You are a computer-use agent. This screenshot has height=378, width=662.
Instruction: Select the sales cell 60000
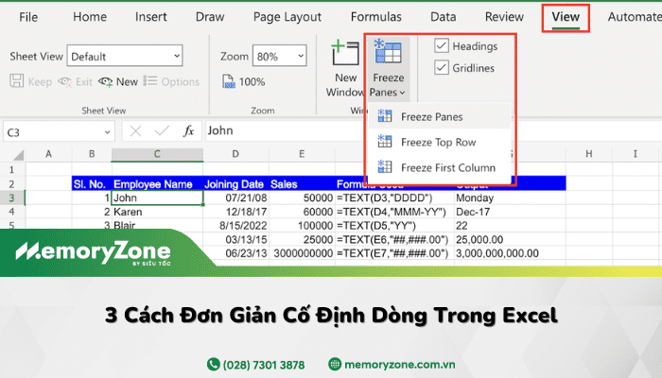[302, 212]
